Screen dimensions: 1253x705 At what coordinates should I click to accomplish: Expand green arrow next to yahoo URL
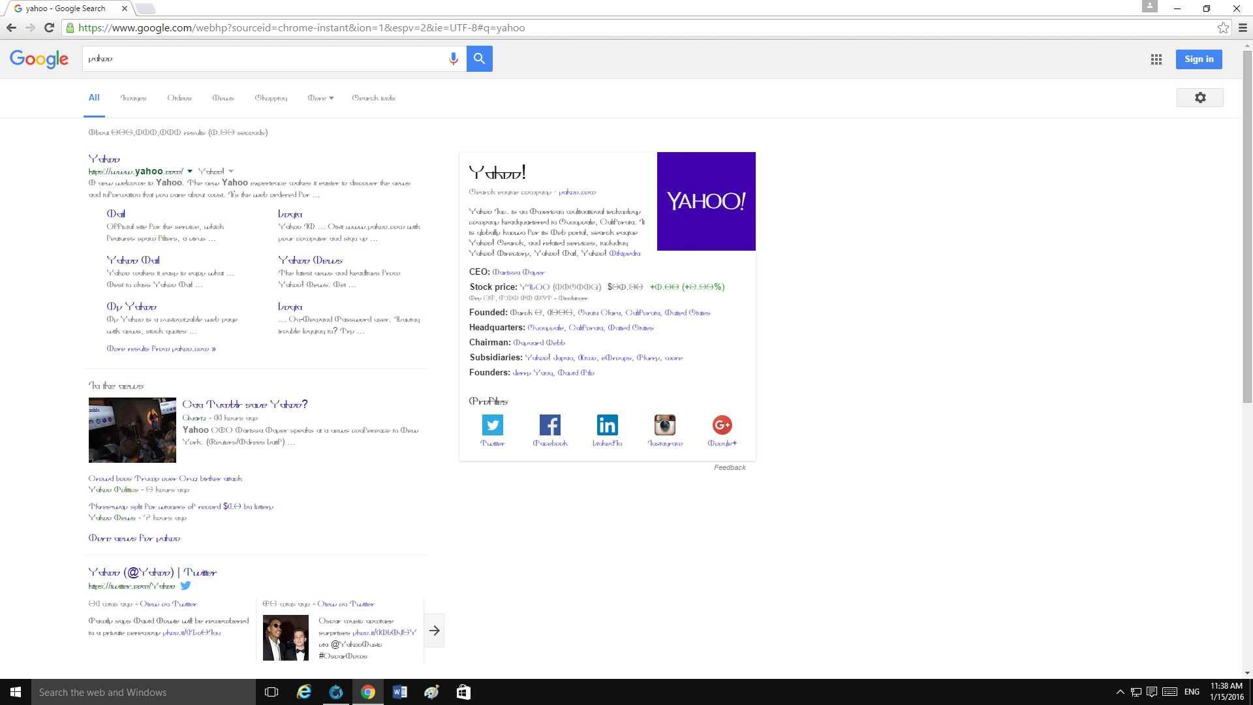point(190,172)
